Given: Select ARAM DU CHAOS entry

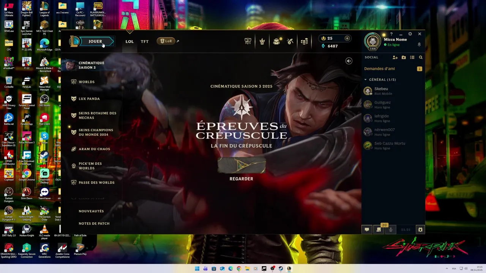Looking at the screenshot, I should point(94,149).
